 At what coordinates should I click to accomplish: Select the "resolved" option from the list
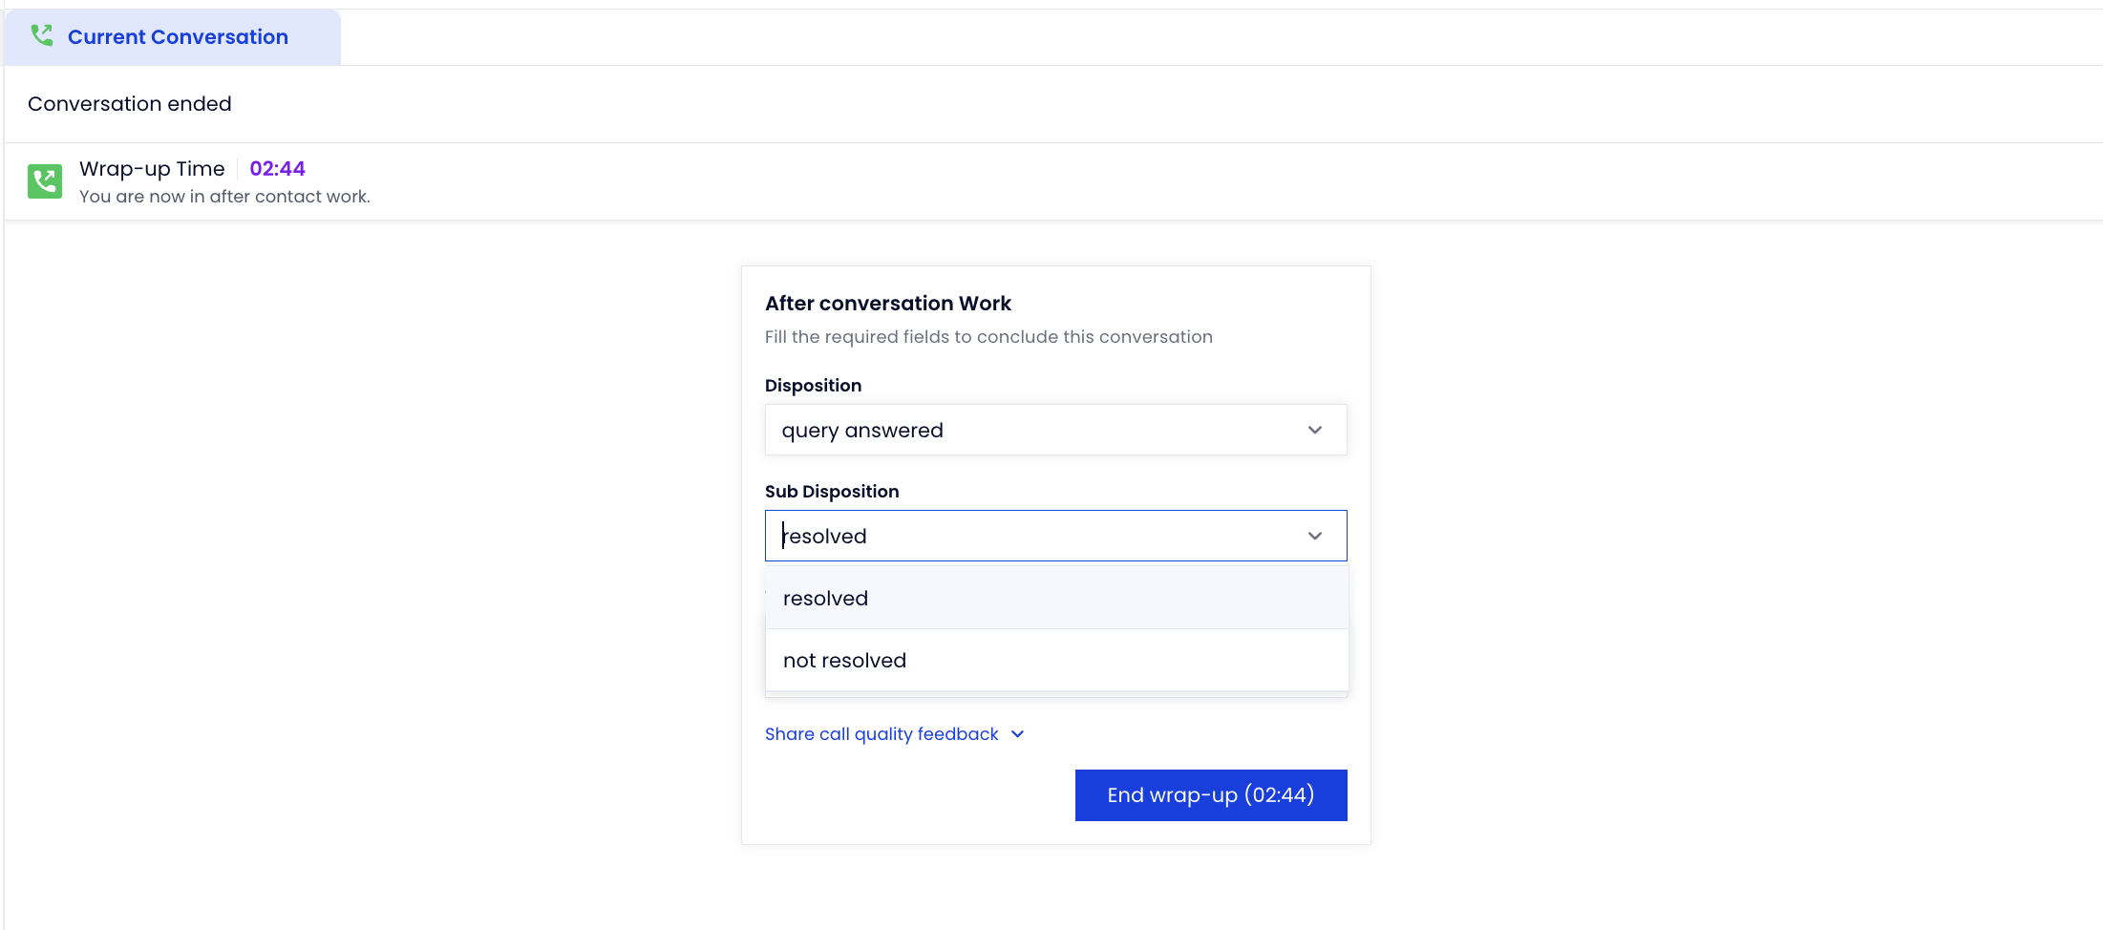[x=1056, y=598]
